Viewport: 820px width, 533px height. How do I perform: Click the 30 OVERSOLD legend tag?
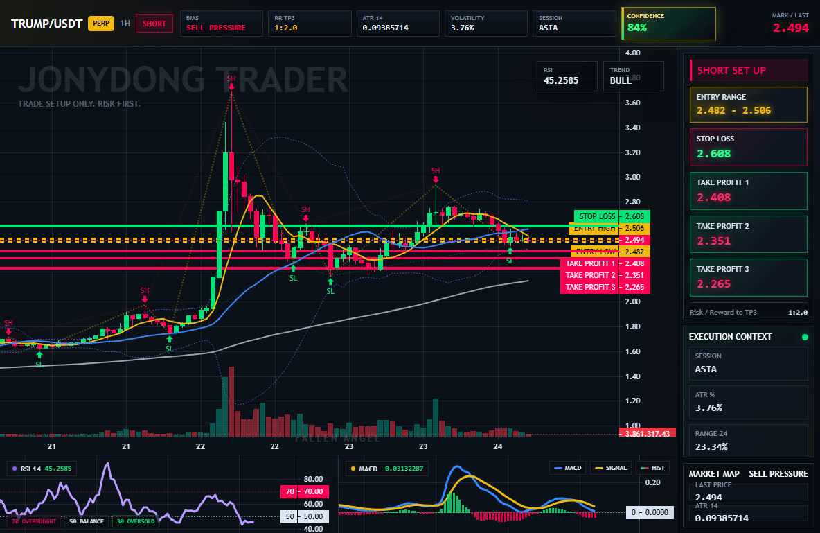[x=136, y=521]
